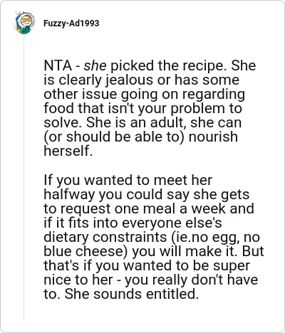Click the first paragraph starting with NTA
This screenshot has height=333, width=285.
(150, 108)
